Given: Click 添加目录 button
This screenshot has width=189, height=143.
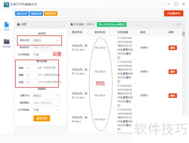Looking at the screenshot, I should click(36, 14).
